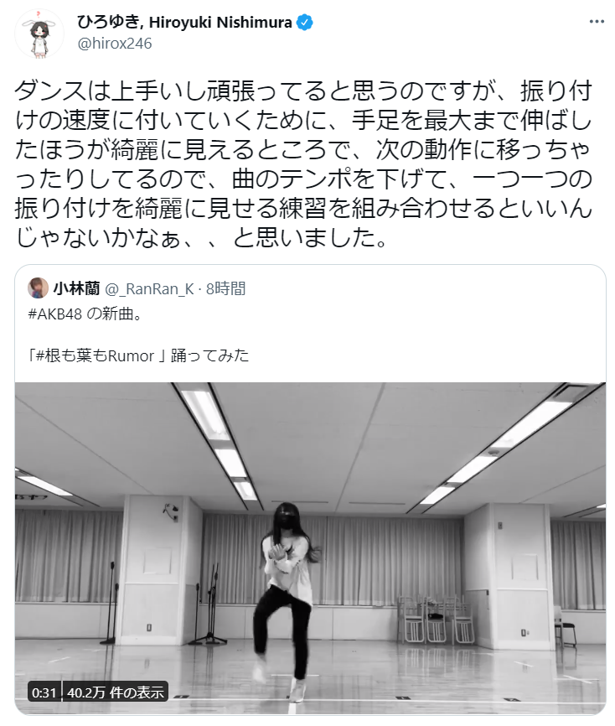Click the 8時間 timestamp of the quoted tweet
This screenshot has height=726, width=615.
point(226,288)
